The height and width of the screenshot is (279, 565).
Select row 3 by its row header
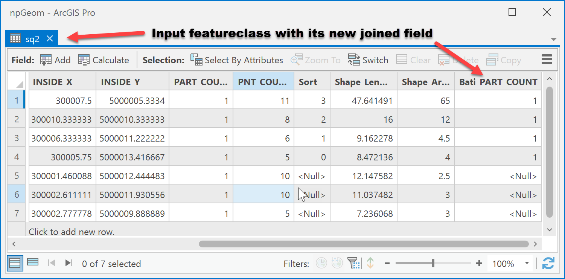tap(16, 138)
